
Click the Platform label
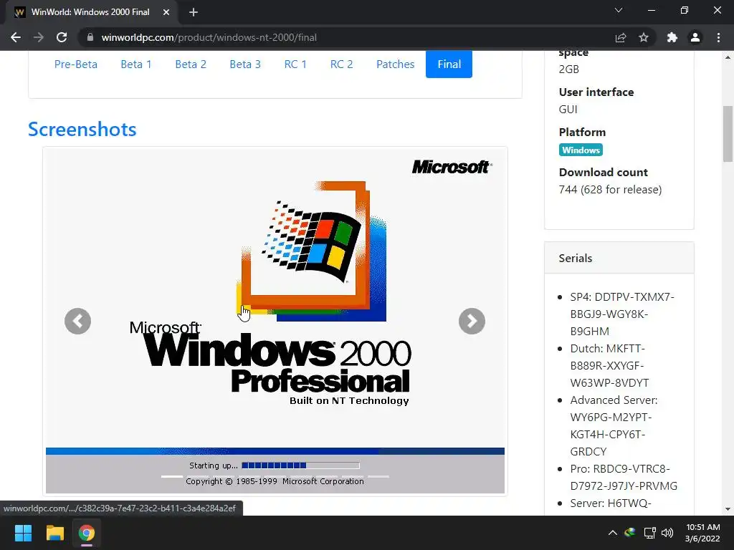(582, 132)
